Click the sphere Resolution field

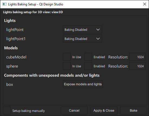click(x=137, y=66)
